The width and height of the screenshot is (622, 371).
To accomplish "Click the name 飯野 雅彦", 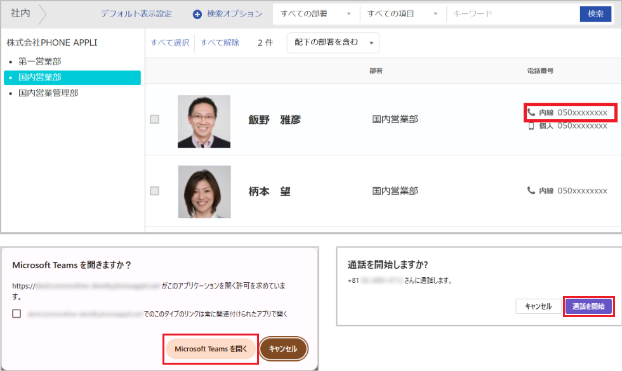I will coord(274,120).
